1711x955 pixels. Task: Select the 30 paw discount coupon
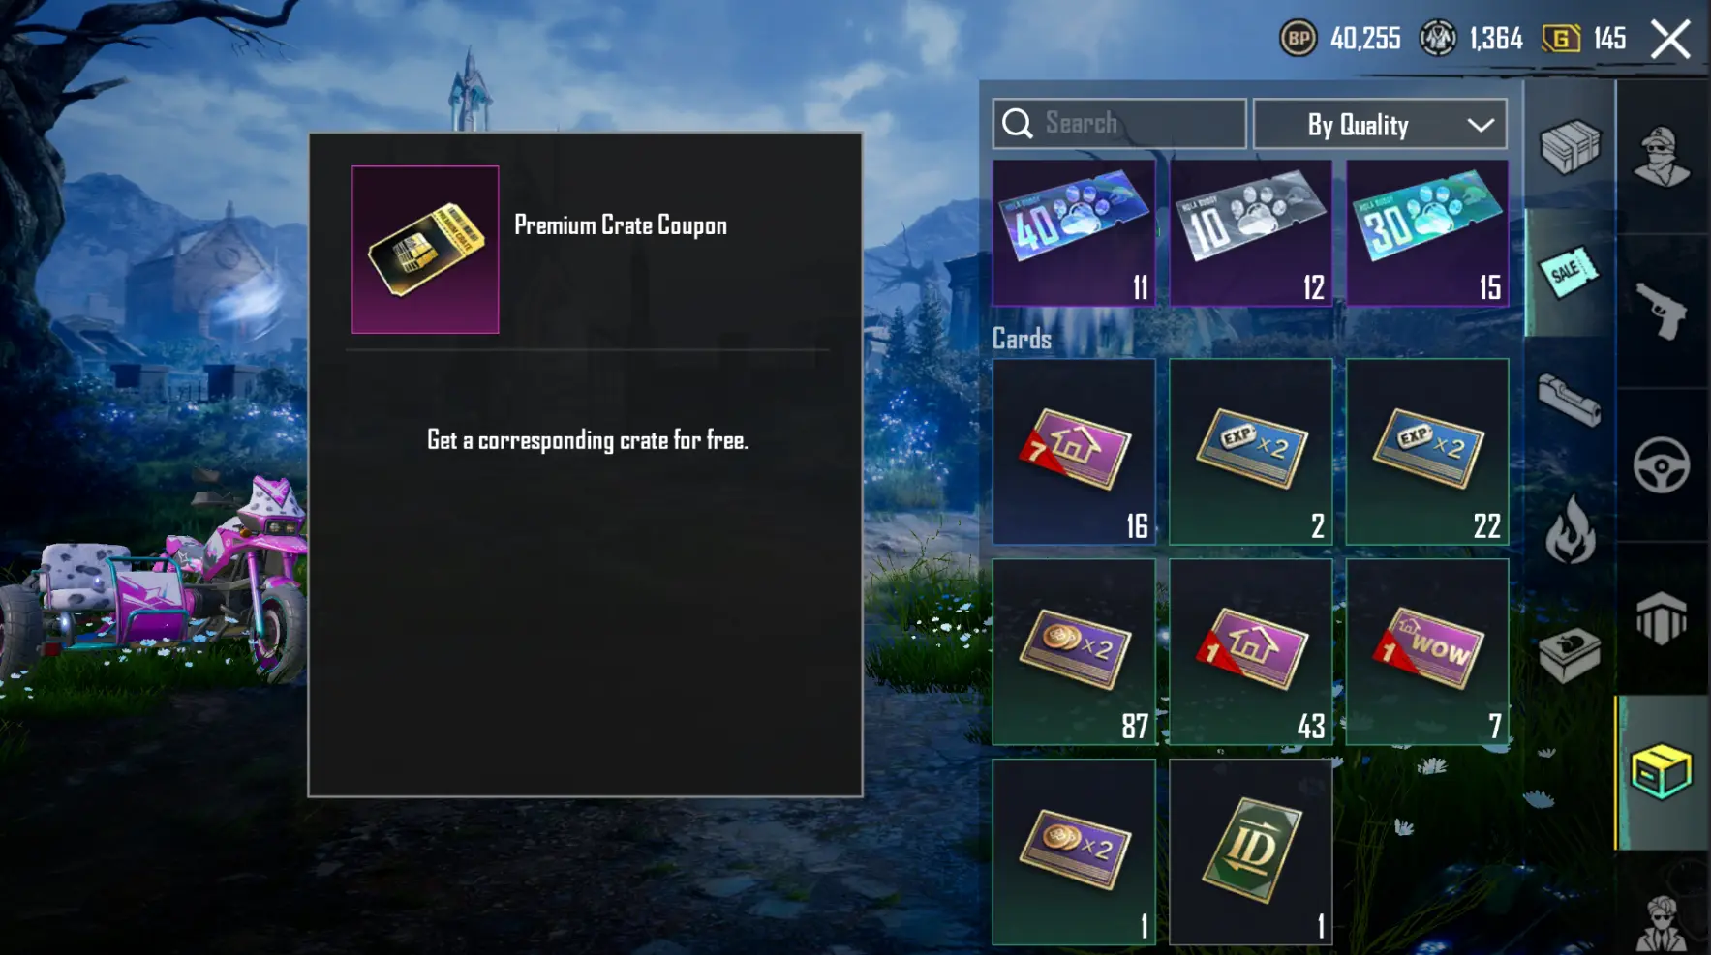1427,232
